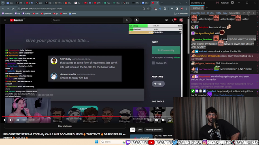Open the All Bookmarks folder
This screenshot has height=145, width=259.
[181, 13]
